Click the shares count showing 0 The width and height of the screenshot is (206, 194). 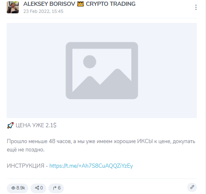(x=41, y=188)
